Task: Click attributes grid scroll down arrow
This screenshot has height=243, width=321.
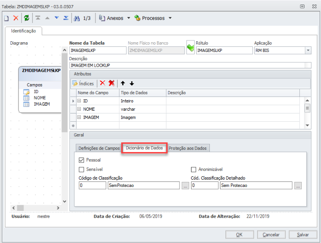Action: 307,125
